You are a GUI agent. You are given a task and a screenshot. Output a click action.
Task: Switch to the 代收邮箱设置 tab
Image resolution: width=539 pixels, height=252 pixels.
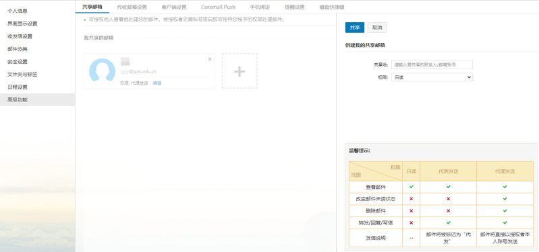(132, 7)
